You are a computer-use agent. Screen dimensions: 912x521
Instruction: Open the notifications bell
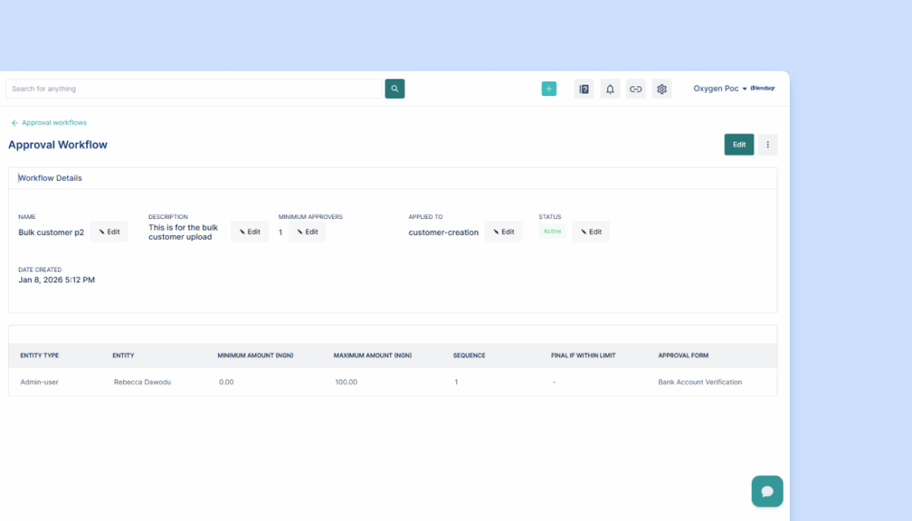[610, 88]
